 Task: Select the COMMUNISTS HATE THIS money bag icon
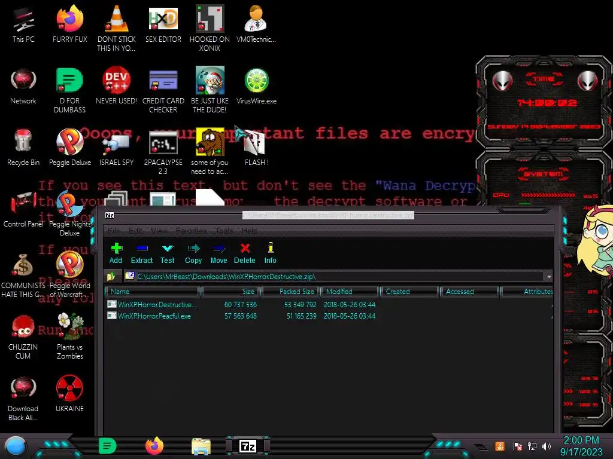coord(23,276)
